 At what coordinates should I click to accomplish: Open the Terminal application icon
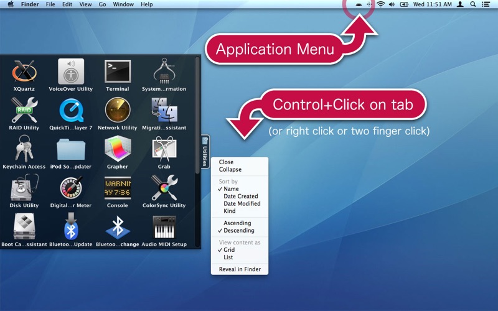click(x=118, y=71)
